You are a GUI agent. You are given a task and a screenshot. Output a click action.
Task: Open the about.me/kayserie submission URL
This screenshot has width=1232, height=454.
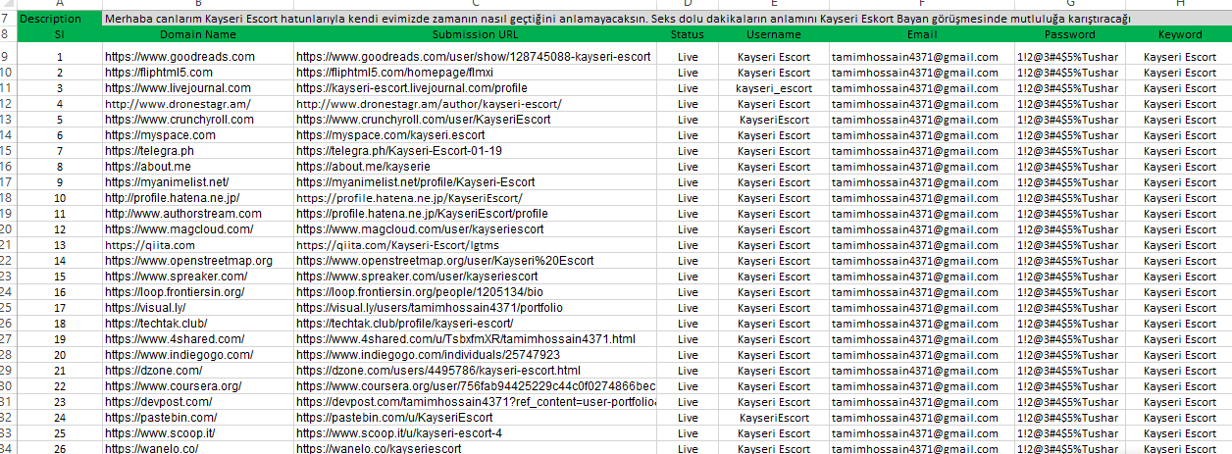[477, 167]
